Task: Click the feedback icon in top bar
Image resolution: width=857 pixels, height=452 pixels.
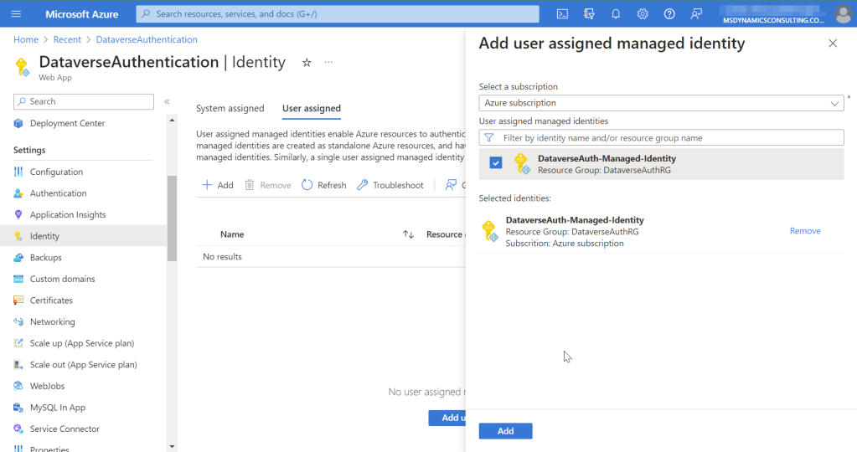Action: pyautogui.click(x=696, y=14)
